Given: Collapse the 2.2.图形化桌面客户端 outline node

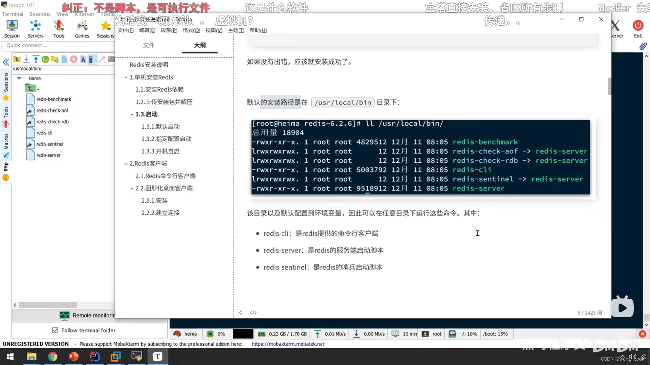Looking at the screenshot, I should [x=132, y=189].
